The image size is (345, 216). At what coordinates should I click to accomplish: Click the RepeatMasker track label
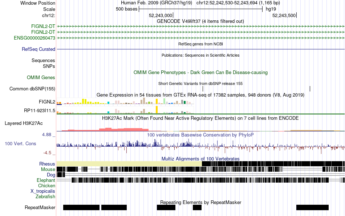(x=40, y=207)
